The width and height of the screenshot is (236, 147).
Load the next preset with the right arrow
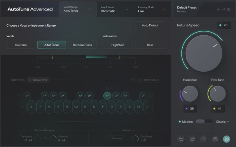(x=224, y=9)
